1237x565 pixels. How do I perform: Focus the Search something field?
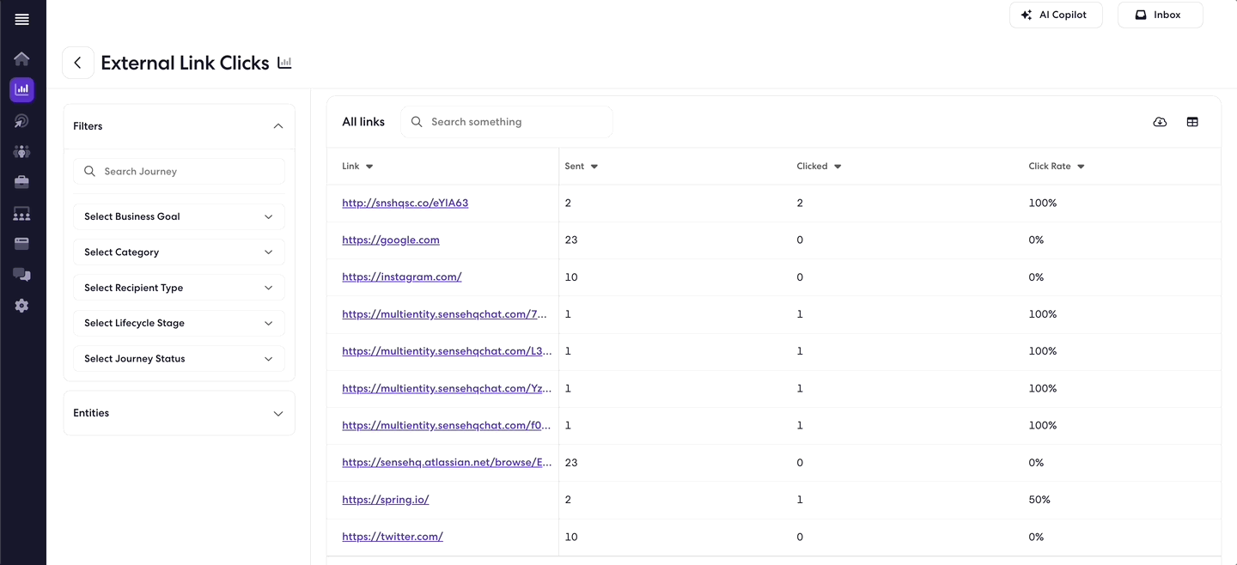507,122
